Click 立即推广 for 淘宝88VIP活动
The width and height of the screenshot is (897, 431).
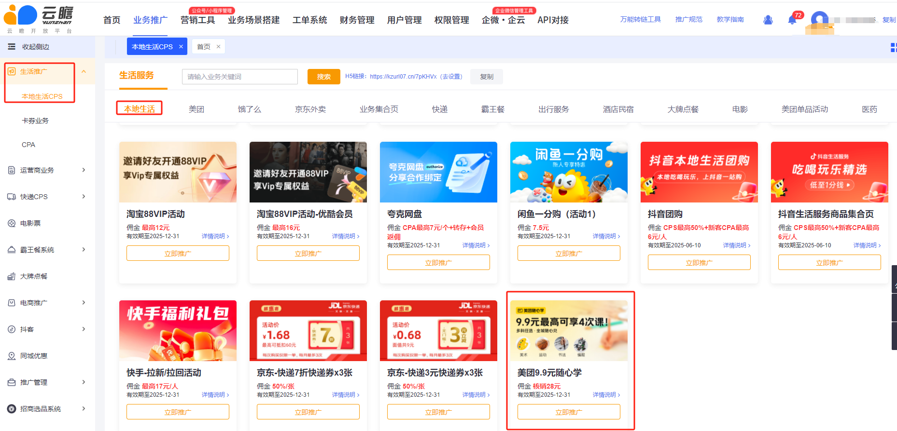[178, 253]
